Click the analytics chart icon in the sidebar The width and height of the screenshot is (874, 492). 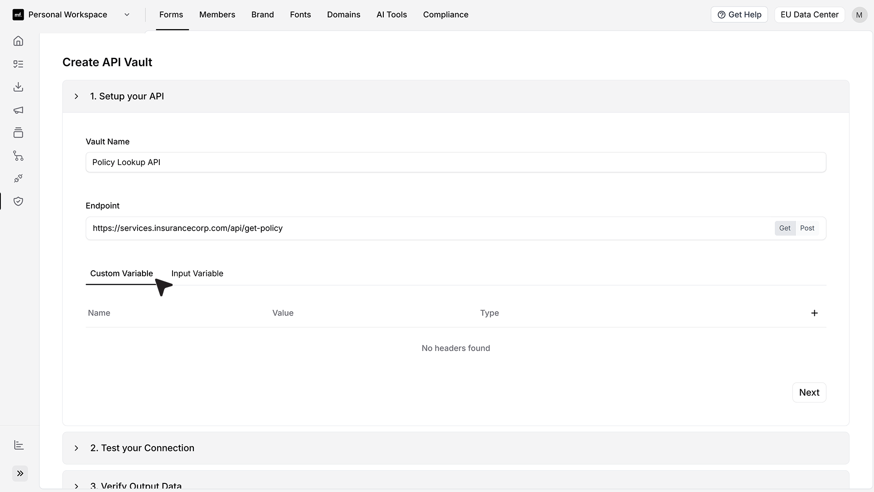point(19,445)
